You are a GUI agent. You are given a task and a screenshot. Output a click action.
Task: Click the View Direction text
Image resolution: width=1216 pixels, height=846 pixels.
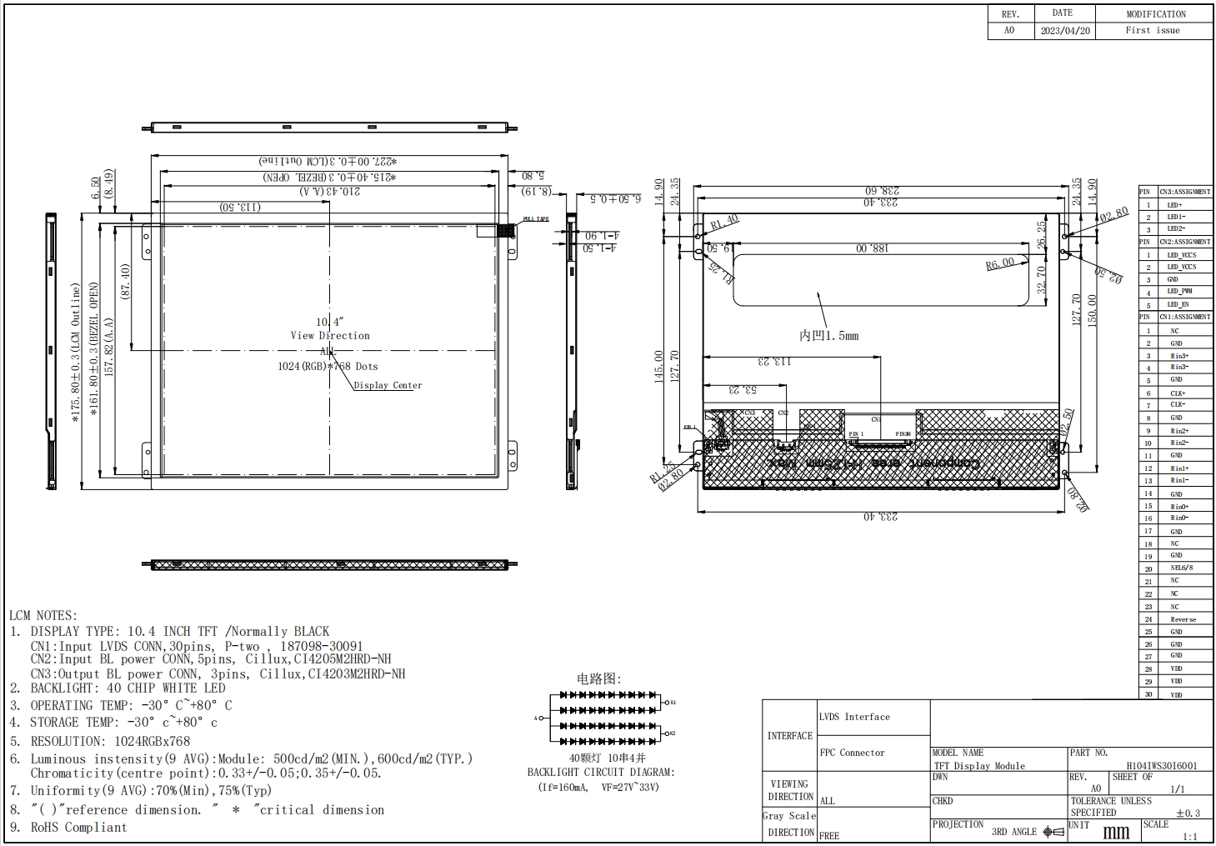tap(330, 335)
